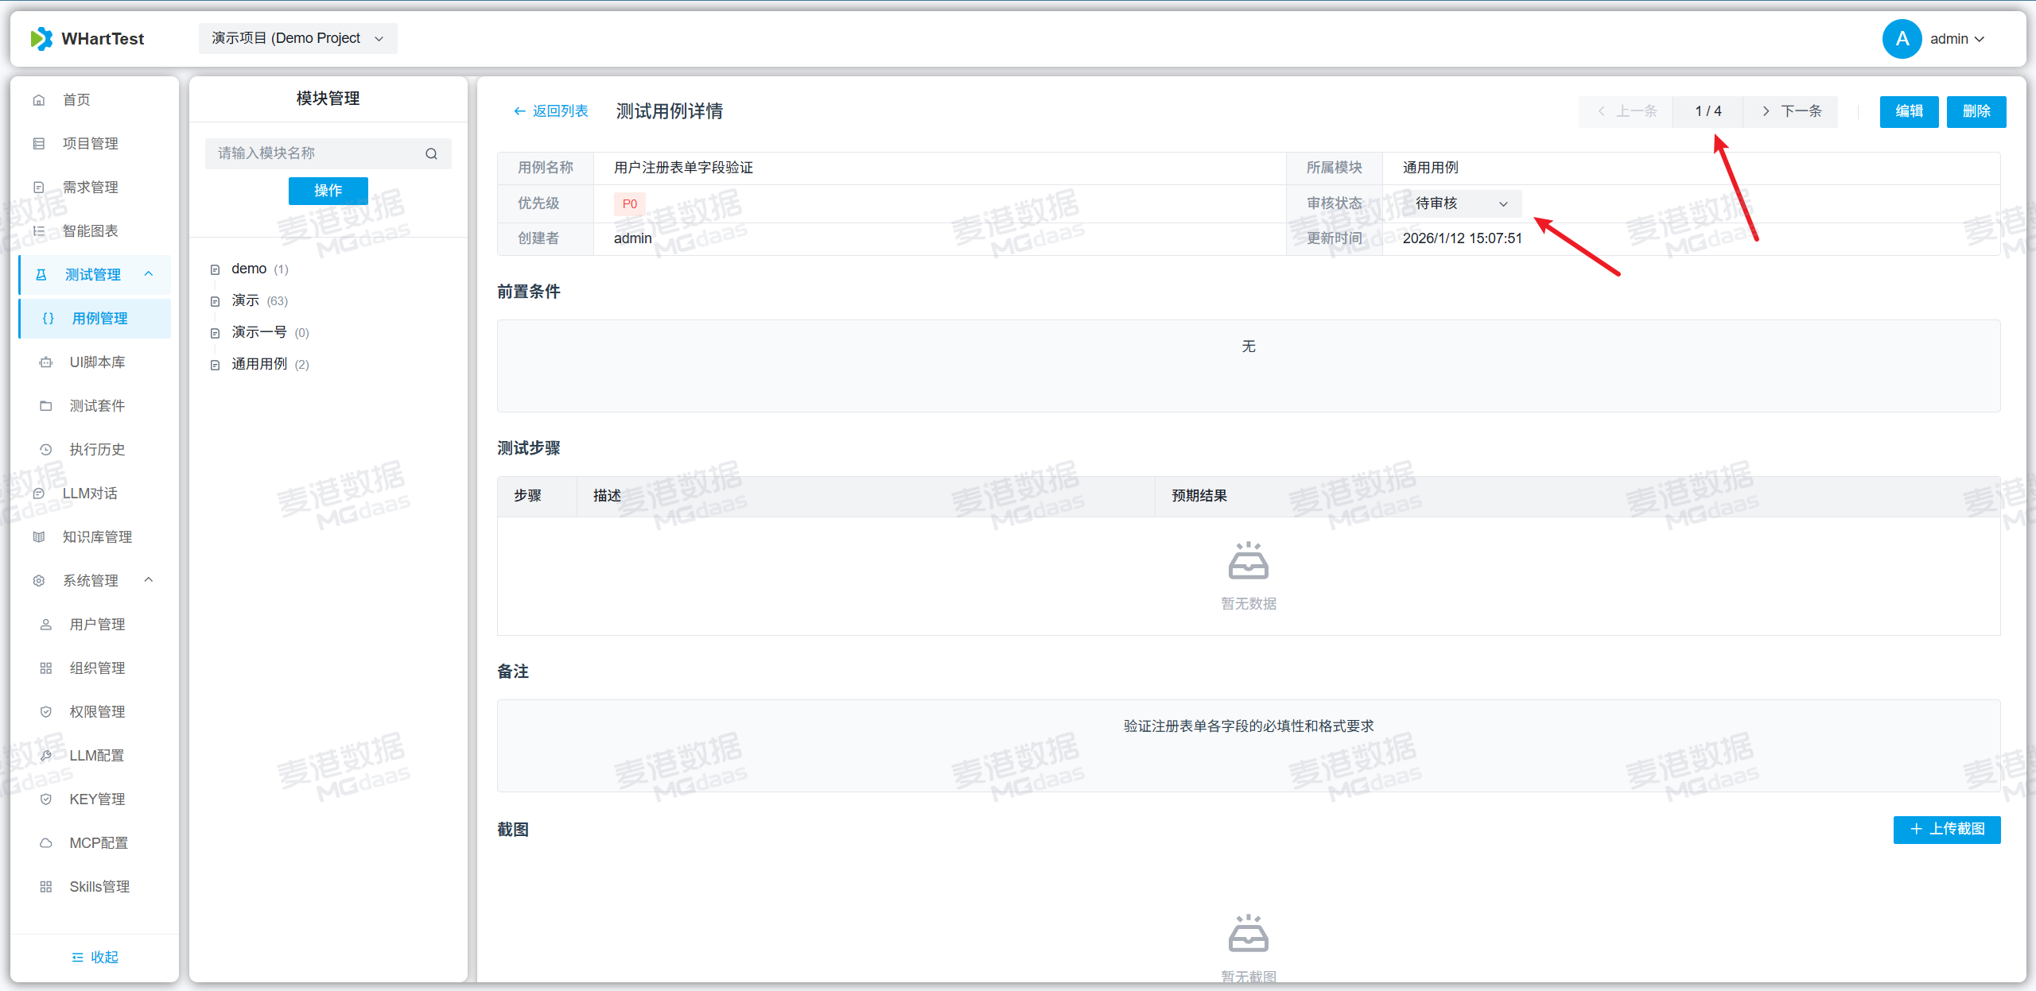
Task: Click the MCP配置 cloud icon
Action: pyautogui.click(x=46, y=843)
